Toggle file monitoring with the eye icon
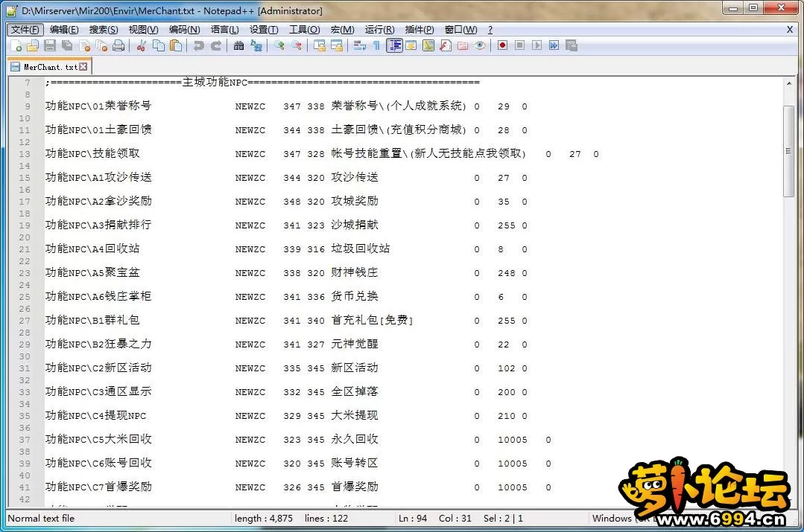The width and height of the screenshot is (804, 532). click(x=480, y=46)
